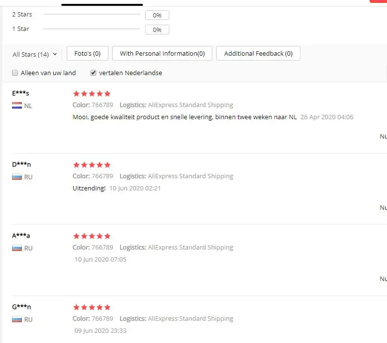This screenshot has height=343, width=387.
Task: Click the Russian flag beside D***n
Action: pyautogui.click(x=17, y=177)
